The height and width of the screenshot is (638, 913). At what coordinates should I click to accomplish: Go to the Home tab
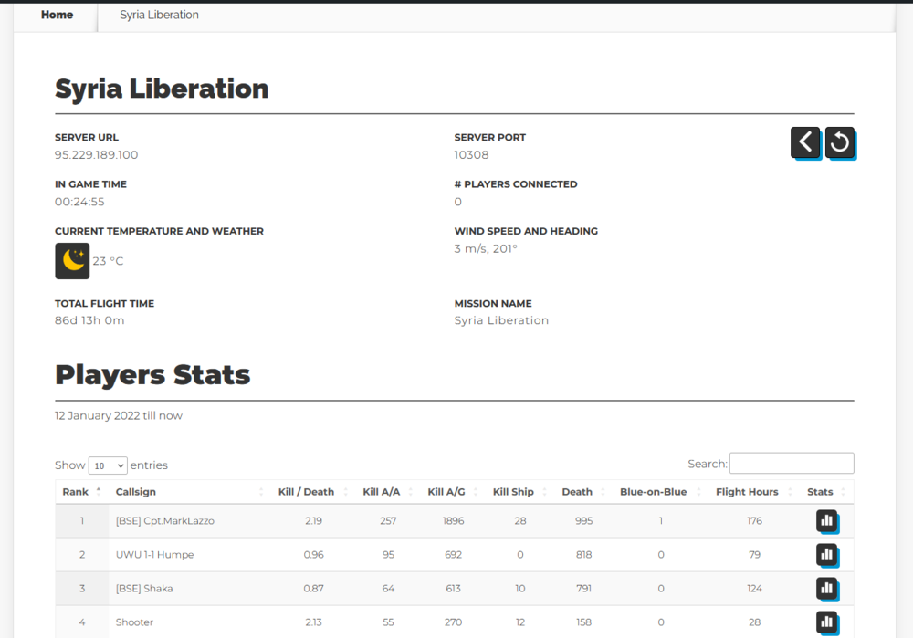pyautogui.click(x=57, y=16)
